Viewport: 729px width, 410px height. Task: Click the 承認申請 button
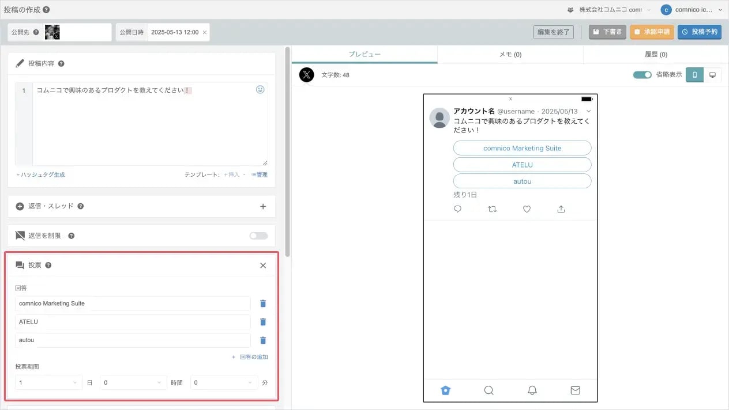pos(652,32)
